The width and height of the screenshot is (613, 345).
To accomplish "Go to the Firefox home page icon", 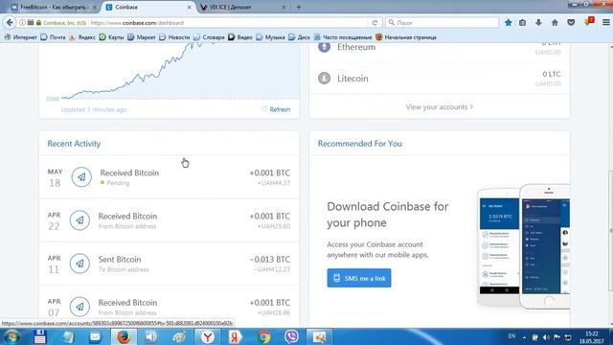I will (555, 23).
